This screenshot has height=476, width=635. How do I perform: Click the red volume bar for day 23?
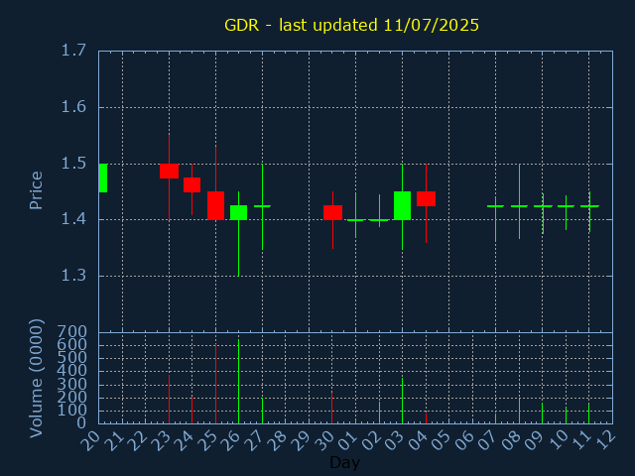pos(169,399)
